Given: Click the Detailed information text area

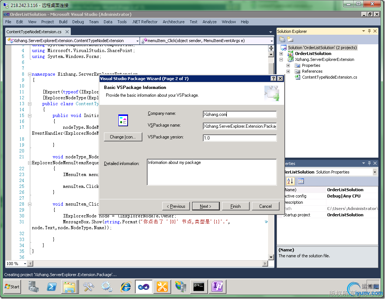Looking at the screenshot, I should pyautogui.click(x=212, y=172).
